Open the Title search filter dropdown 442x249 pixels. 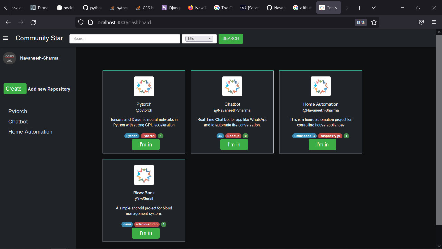point(199,38)
